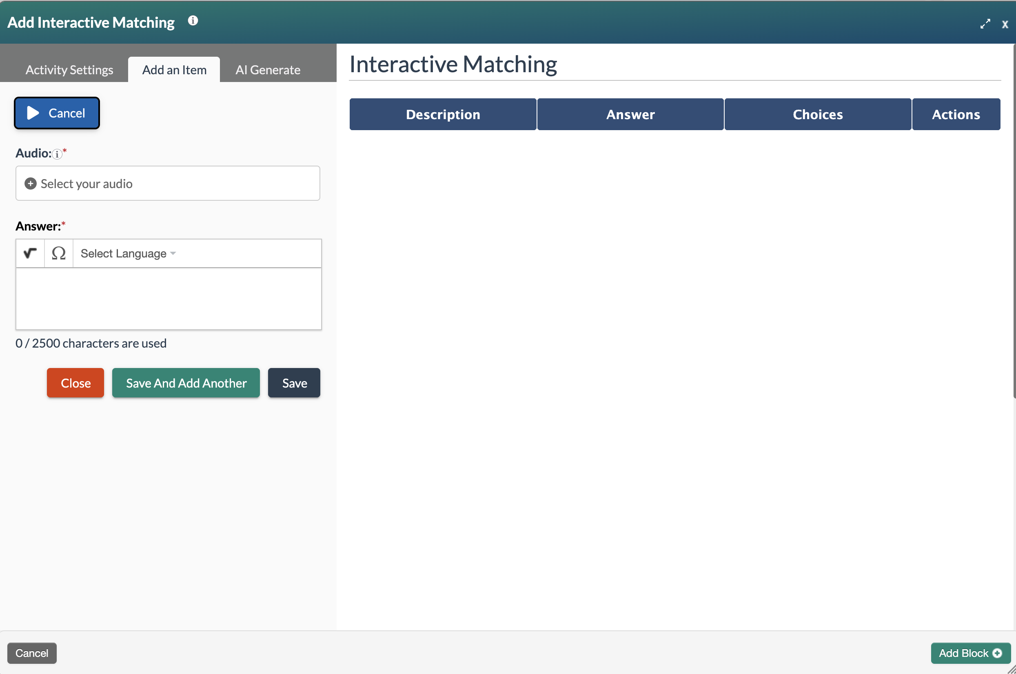Open the Select Language dropdown
Screen dimensions: 1016x674
(128, 253)
